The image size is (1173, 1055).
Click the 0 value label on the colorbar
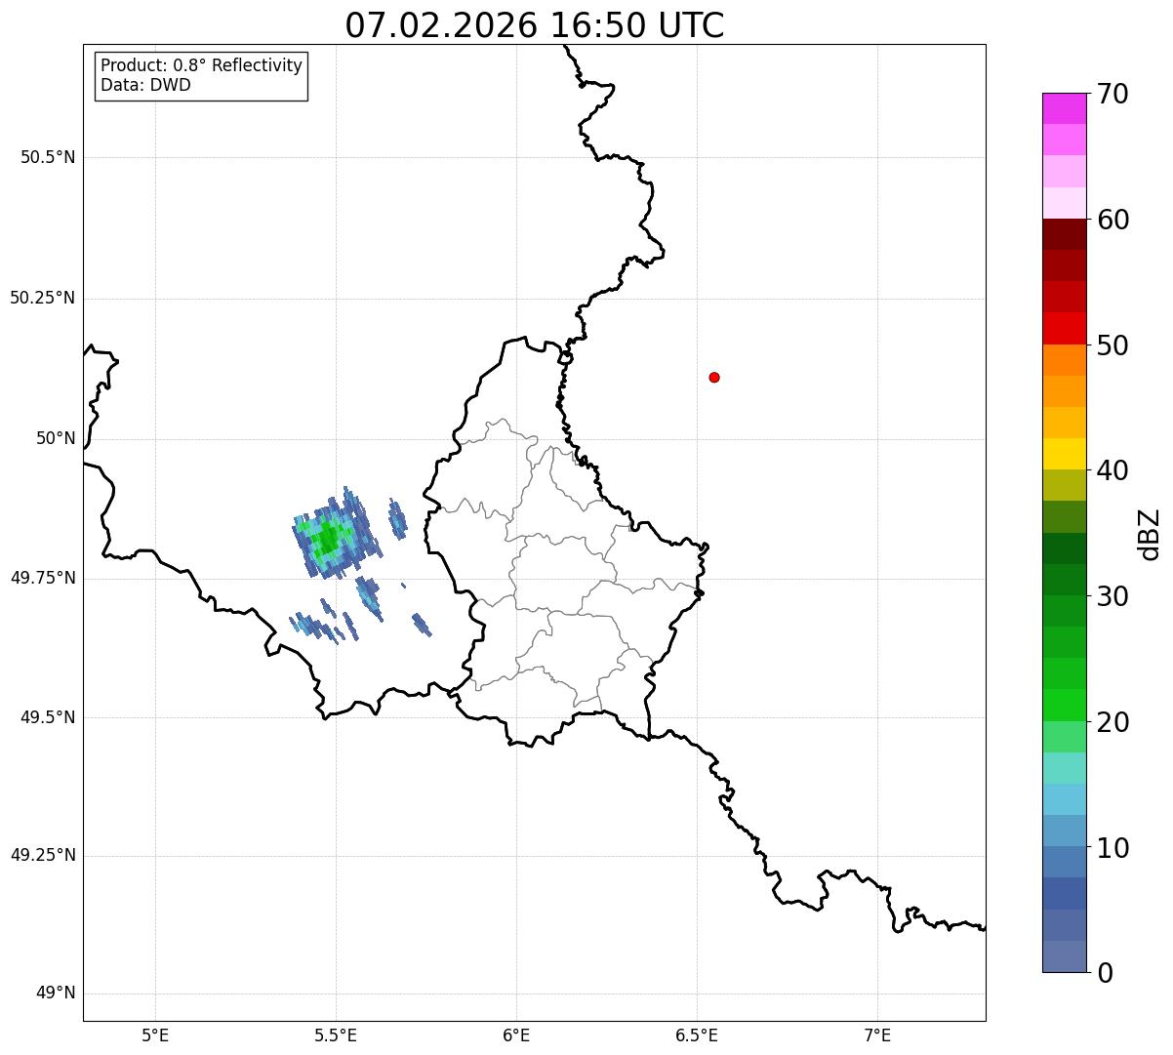click(1105, 973)
